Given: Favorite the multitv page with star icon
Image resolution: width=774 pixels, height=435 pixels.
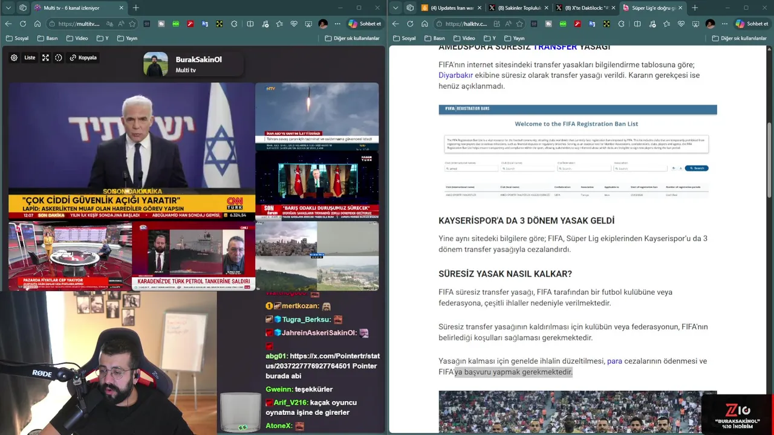Looking at the screenshot, I should 132,24.
